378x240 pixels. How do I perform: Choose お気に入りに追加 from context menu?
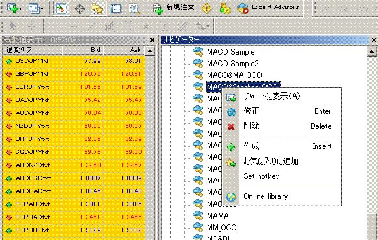[281, 161]
